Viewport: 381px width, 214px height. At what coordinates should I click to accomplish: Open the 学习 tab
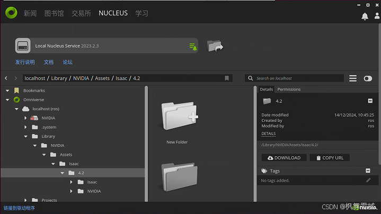[141, 13]
